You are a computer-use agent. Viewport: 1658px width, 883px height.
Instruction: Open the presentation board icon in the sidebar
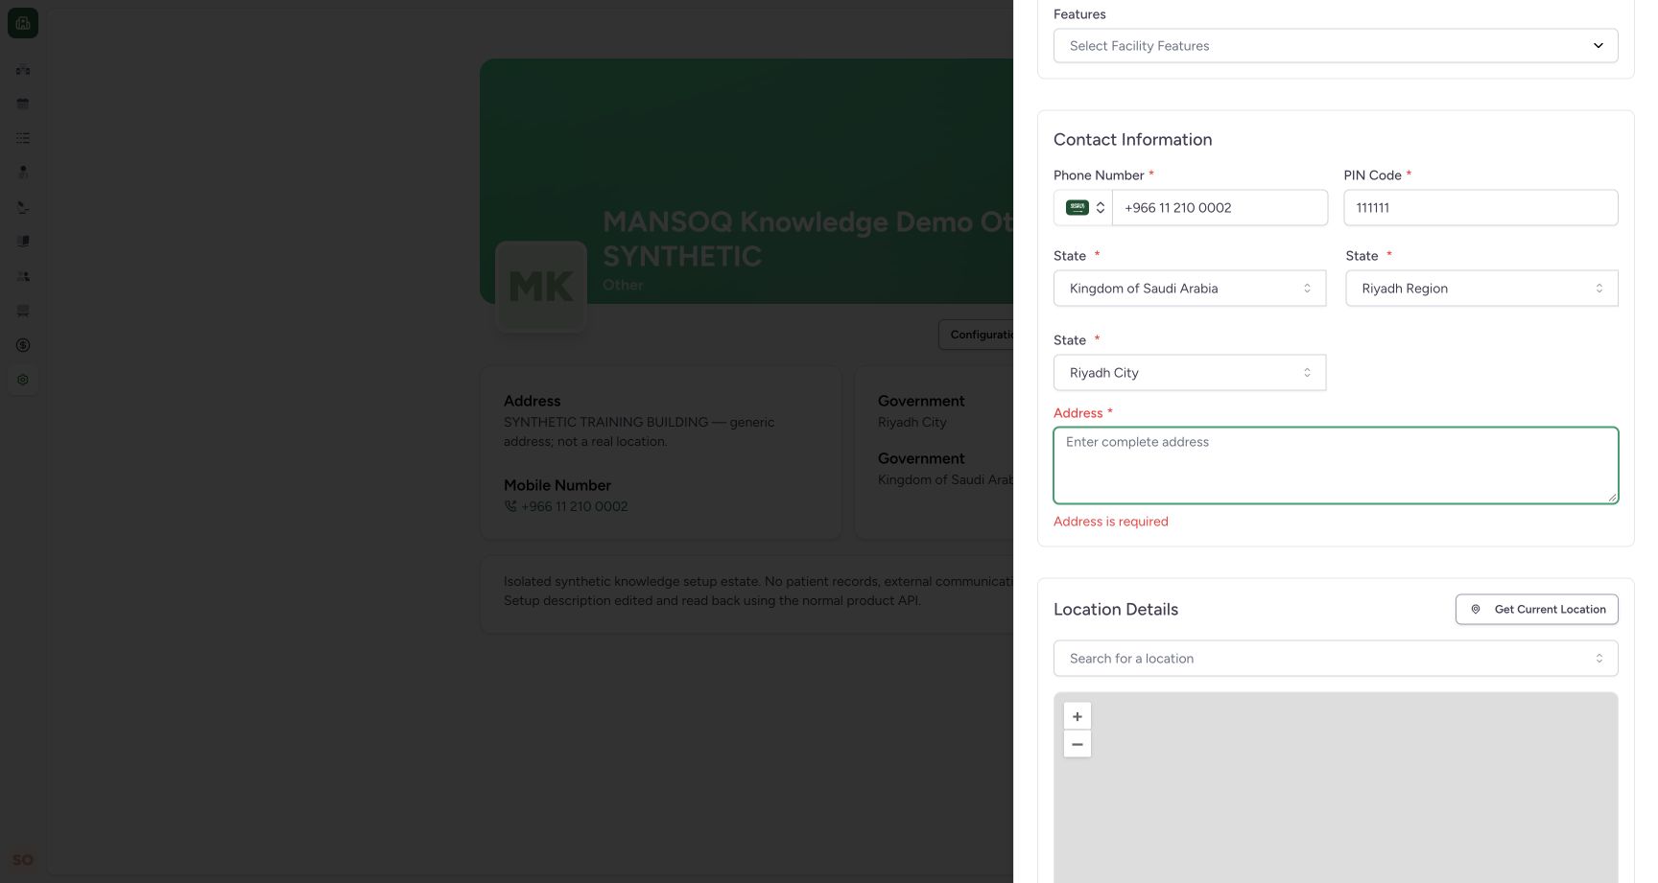click(23, 311)
